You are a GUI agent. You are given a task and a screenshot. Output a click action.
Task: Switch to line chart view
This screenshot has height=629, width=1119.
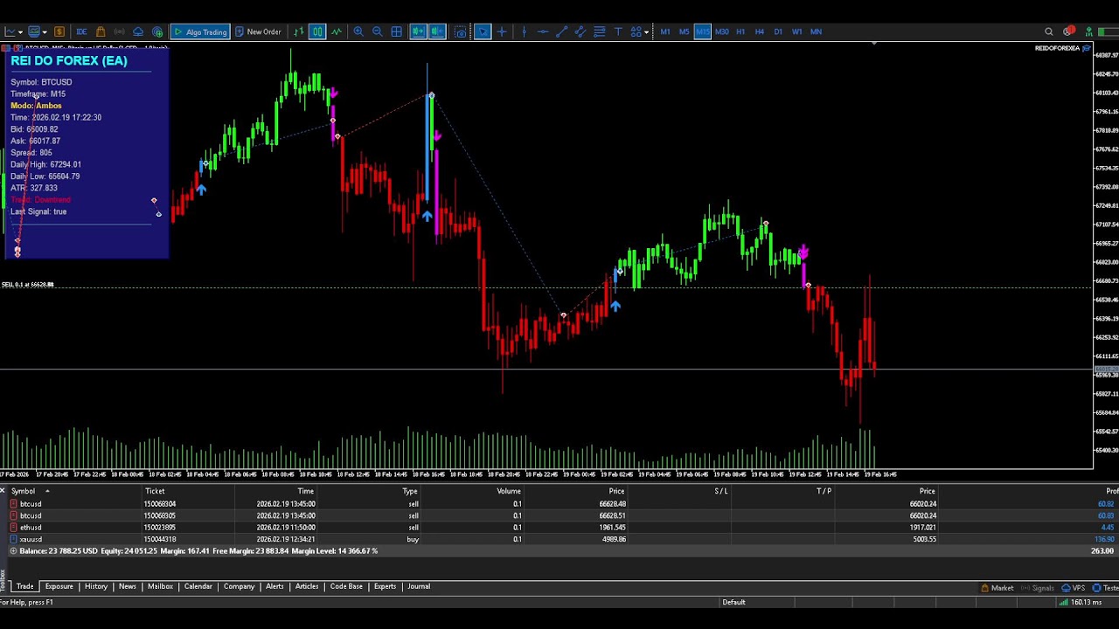(337, 31)
